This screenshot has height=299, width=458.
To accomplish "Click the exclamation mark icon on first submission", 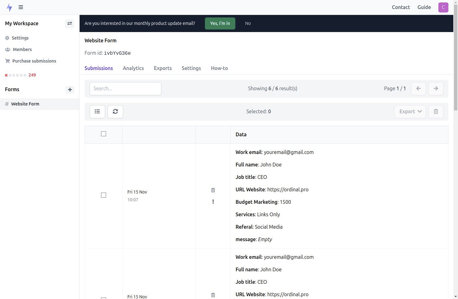I will [213, 202].
